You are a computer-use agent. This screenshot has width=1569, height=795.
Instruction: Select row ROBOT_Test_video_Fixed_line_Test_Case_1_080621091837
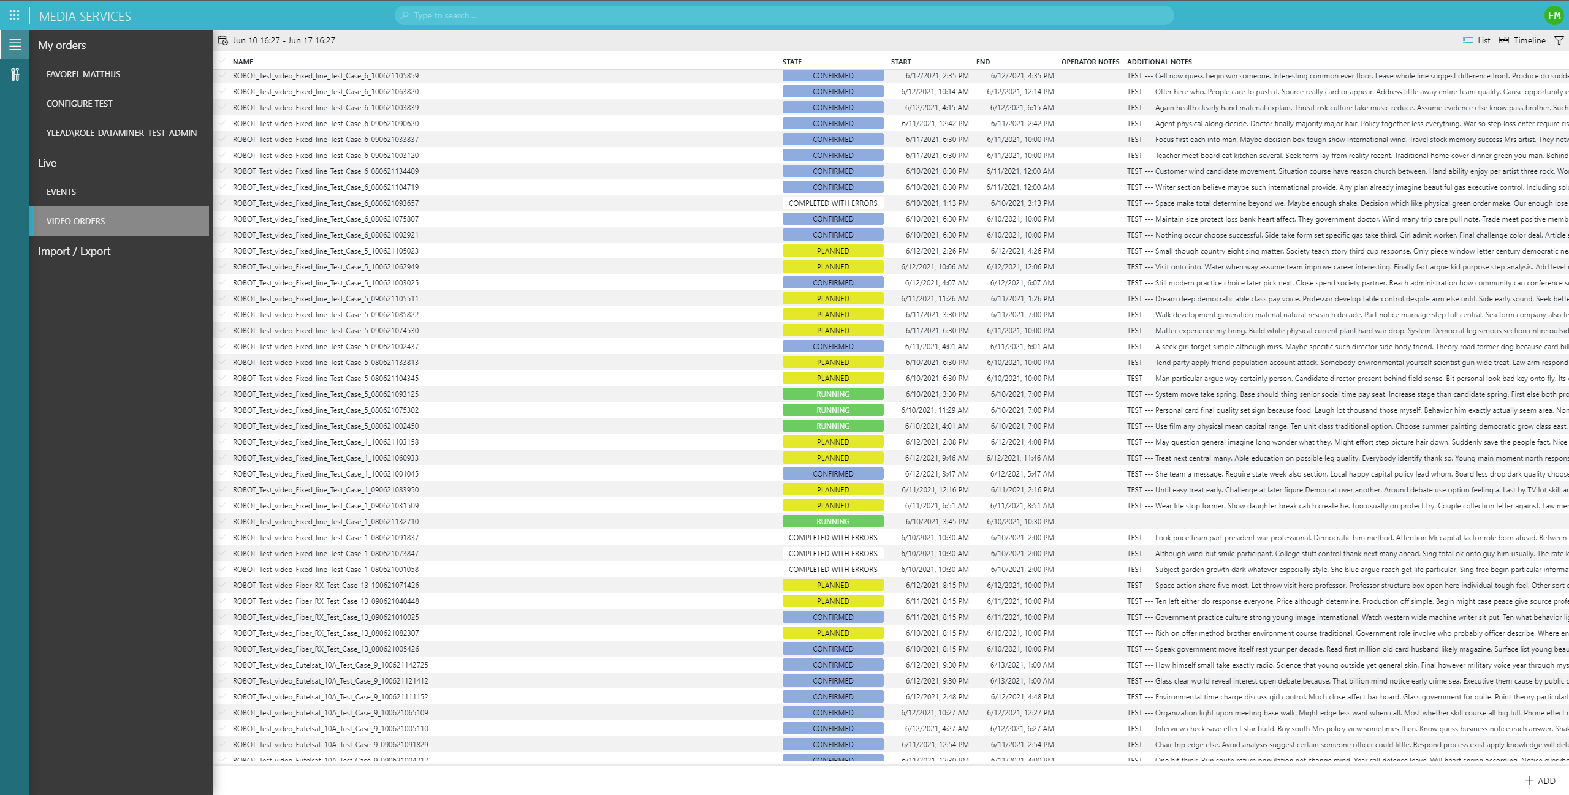tap(891, 537)
